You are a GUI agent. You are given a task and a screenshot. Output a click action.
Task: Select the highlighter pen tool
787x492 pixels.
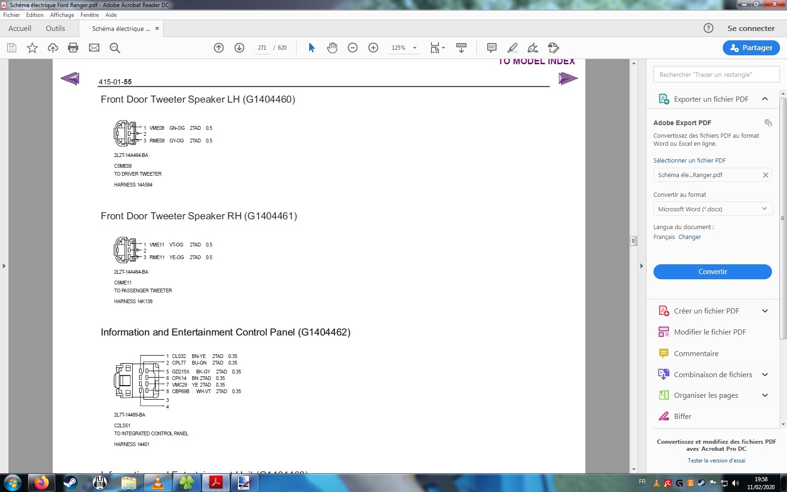512,48
